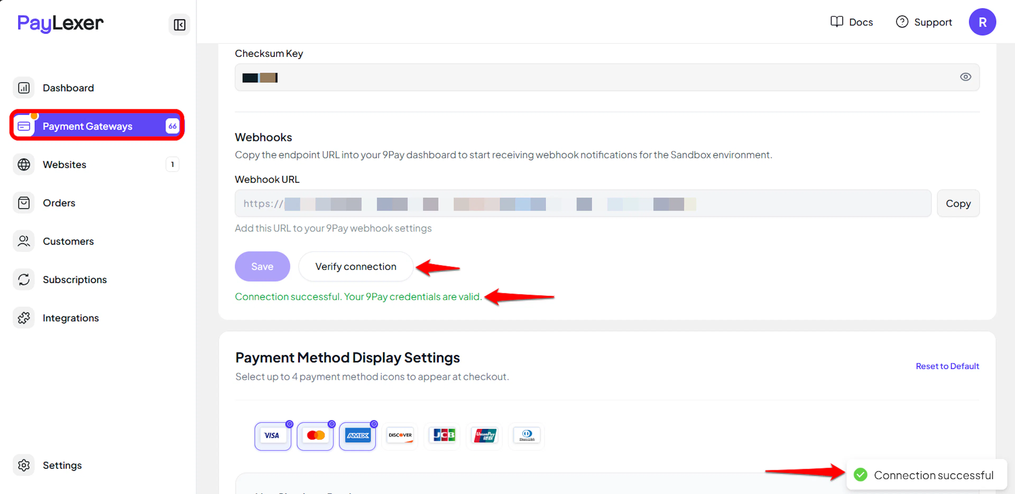The width and height of the screenshot is (1015, 494).
Task: Open the Dashboard chart icon
Action: [24, 88]
